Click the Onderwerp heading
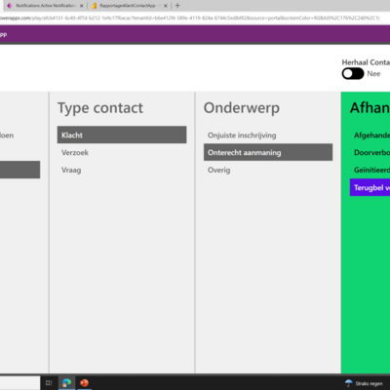This screenshot has width=390, height=390. click(242, 108)
